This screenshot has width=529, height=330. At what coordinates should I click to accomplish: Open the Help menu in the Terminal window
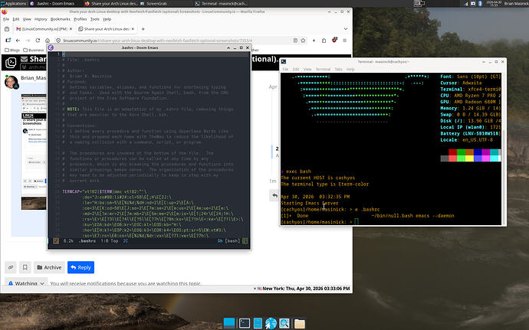click(350, 69)
